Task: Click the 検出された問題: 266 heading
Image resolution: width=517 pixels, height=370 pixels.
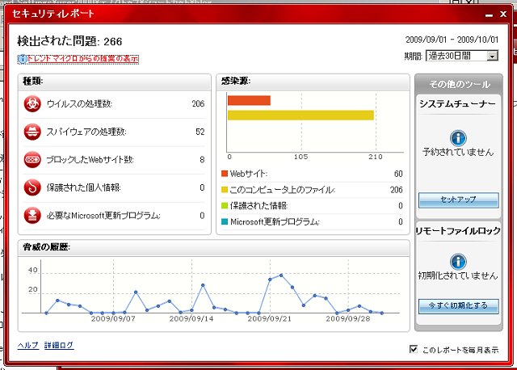Action: [69, 41]
